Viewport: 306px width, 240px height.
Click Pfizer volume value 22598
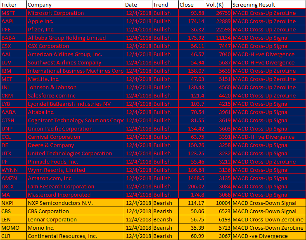[x=218, y=29]
